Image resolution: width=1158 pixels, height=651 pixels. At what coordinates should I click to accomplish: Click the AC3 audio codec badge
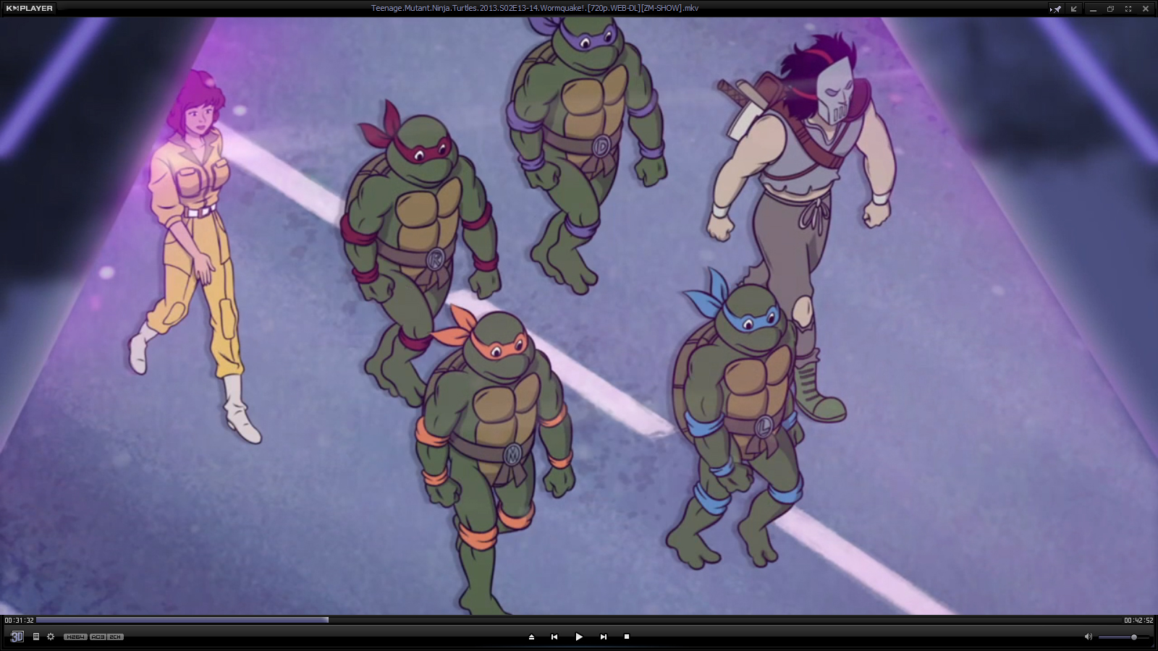coord(98,637)
